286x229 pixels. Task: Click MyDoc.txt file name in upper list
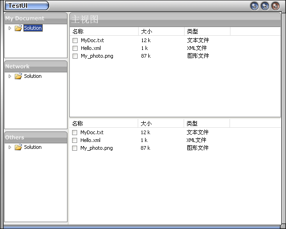(x=92, y=40)
